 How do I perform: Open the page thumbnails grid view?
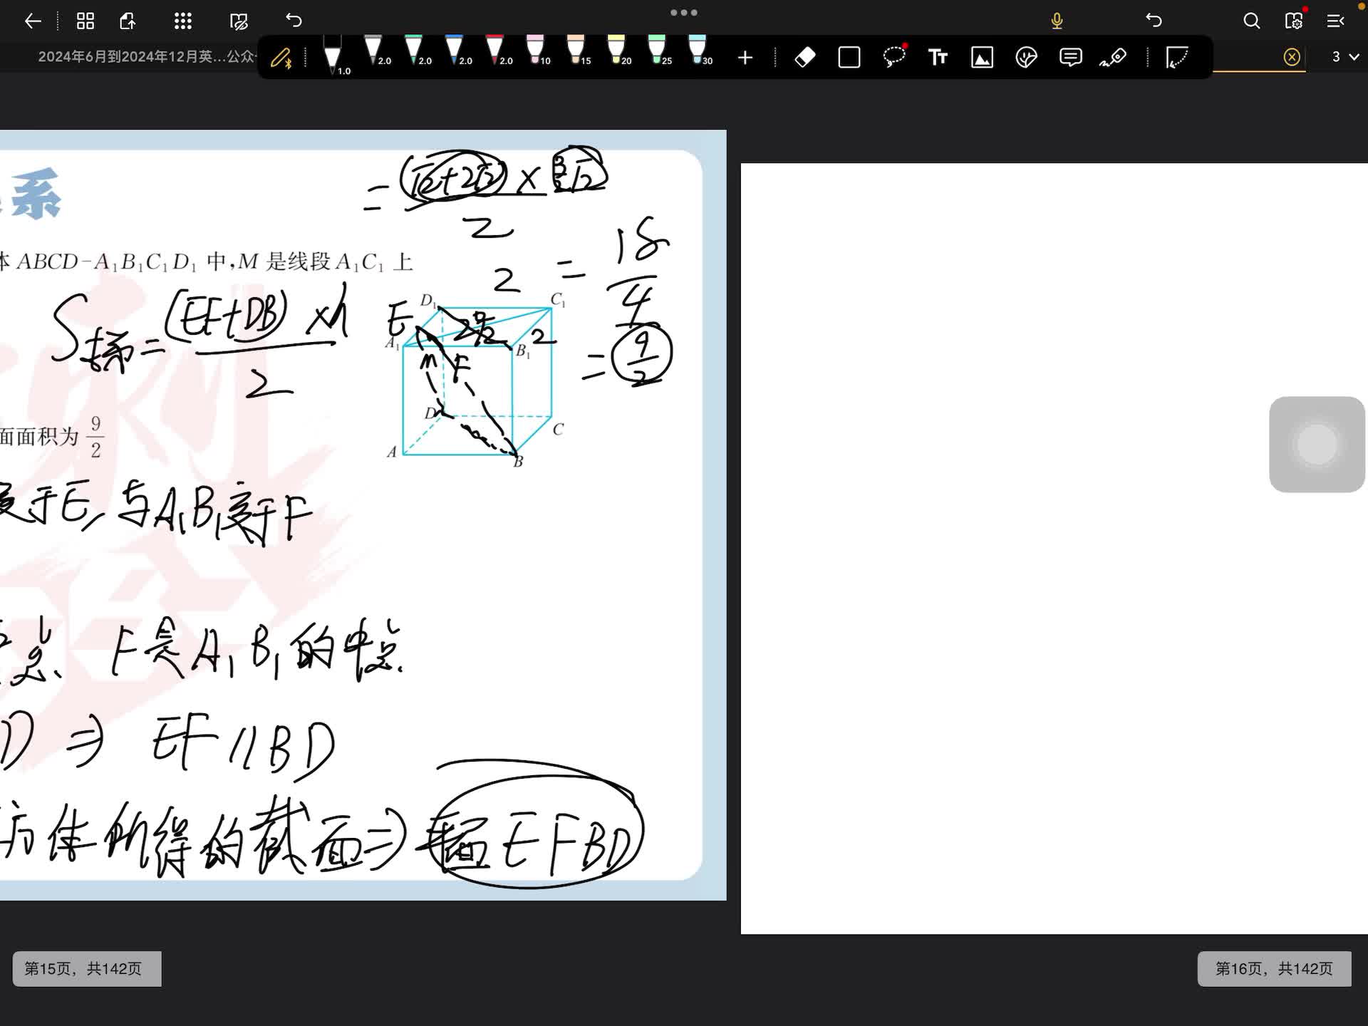[x=85, y=21]
